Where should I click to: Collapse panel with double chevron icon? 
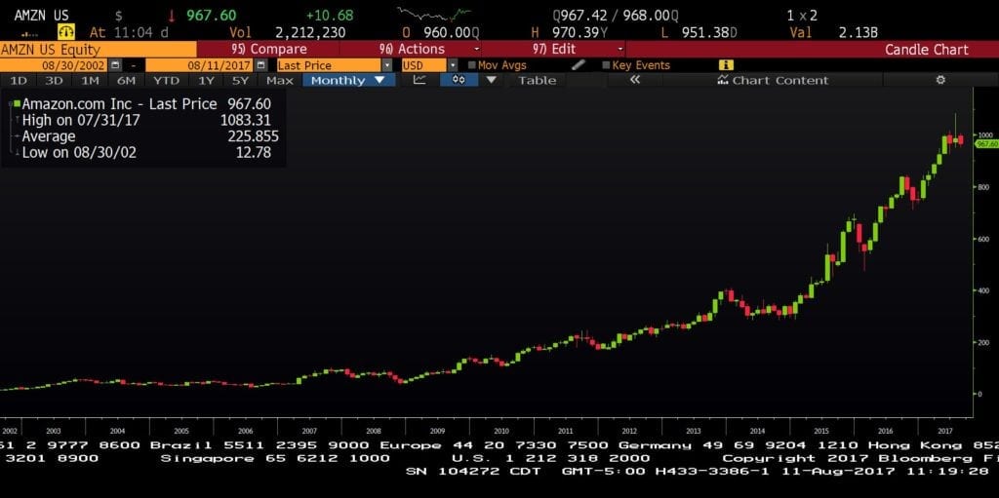coord(634,80)
